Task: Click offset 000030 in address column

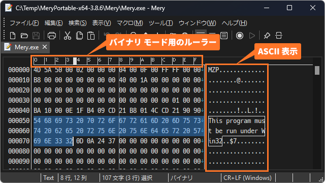Action: [x=19, y=101]
